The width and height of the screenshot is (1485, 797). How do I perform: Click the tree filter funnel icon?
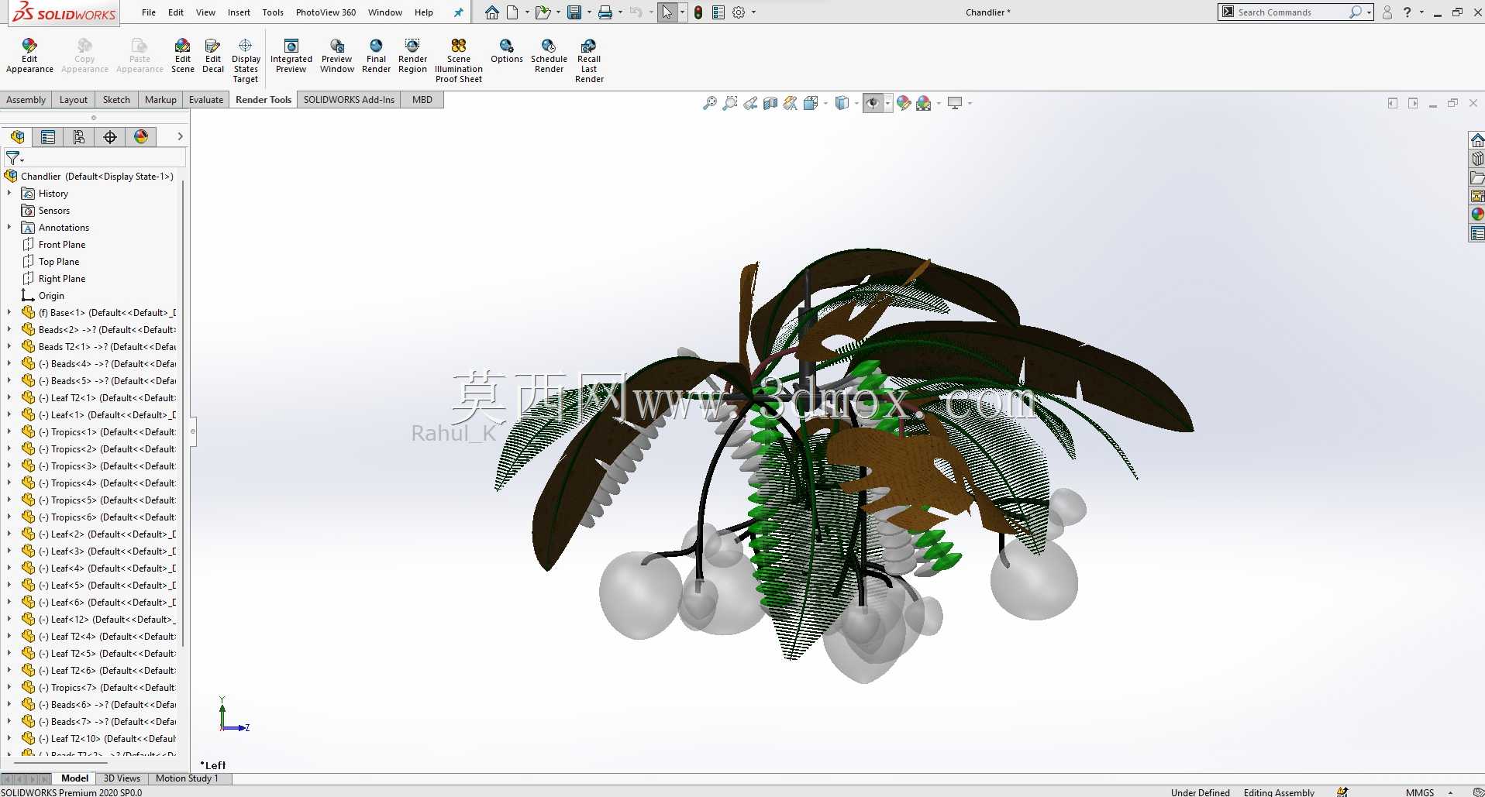point(13,158)
